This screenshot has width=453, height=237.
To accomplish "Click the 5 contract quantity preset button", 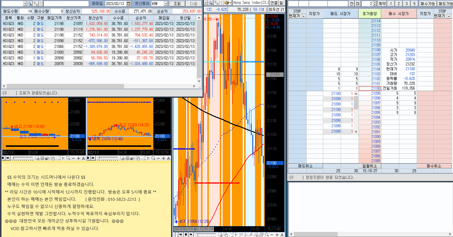I will click(414, 4).
